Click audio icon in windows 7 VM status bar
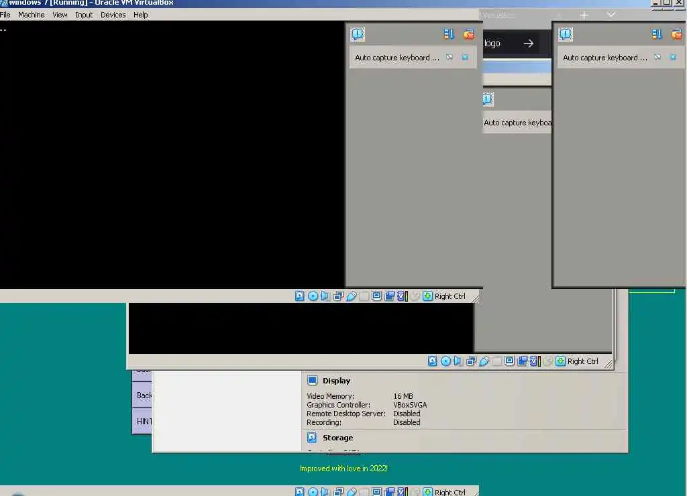687x496 pixels. [325, 296]
